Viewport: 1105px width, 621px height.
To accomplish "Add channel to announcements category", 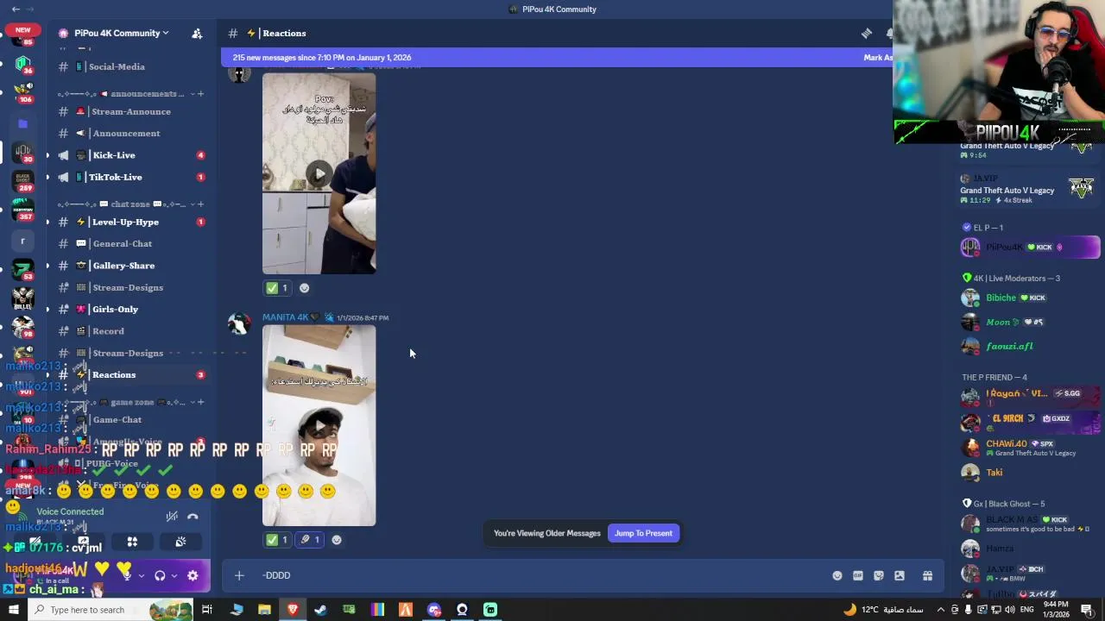I will (x=200, y=93).
